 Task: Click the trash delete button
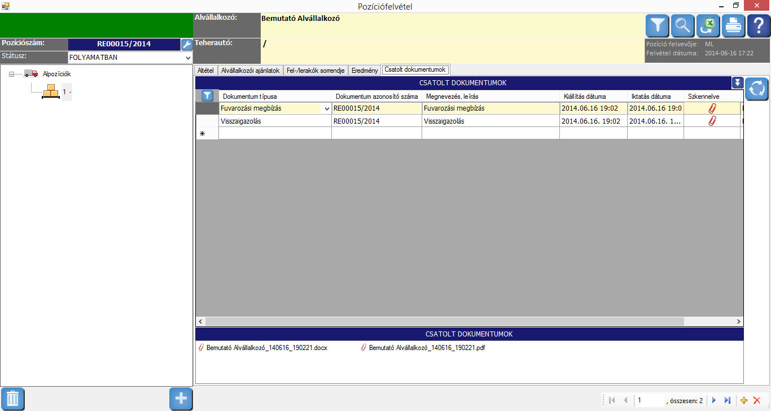(x=12, y=399)
